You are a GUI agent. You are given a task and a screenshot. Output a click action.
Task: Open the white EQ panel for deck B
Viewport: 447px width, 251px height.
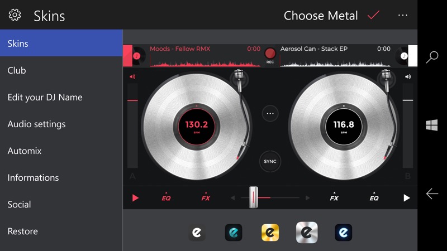pos(374,197)
